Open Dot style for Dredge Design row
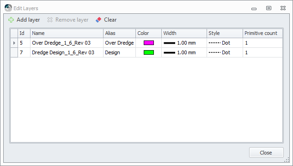Viewport: 293px width, 166px height. click(225, 52)
